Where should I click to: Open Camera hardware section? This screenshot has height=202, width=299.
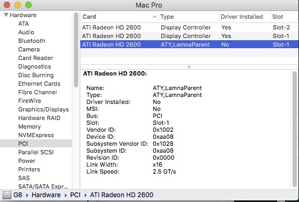tap(29, 49)
